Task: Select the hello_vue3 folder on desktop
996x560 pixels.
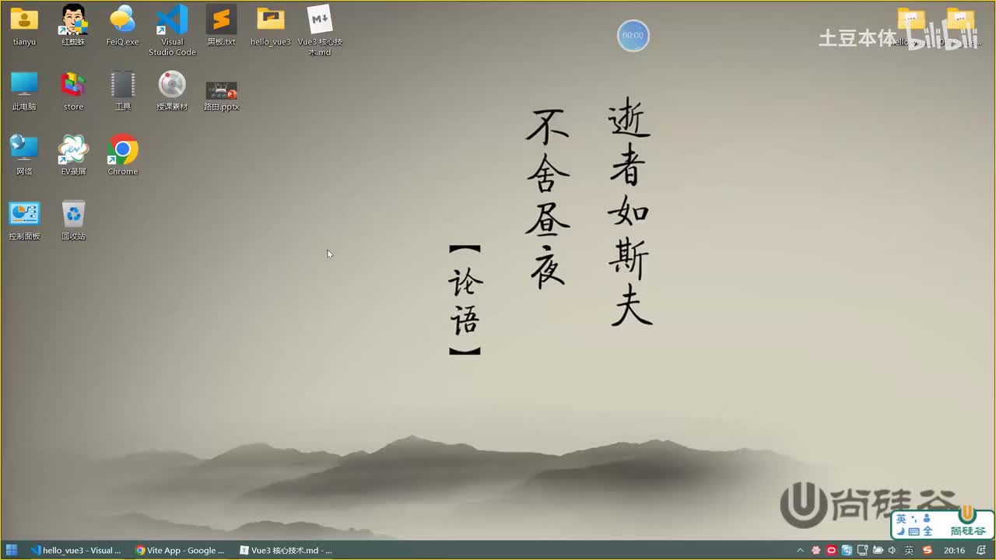Action: click(271, 26)
